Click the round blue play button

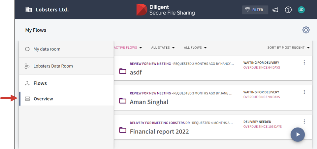coord(298,134)
